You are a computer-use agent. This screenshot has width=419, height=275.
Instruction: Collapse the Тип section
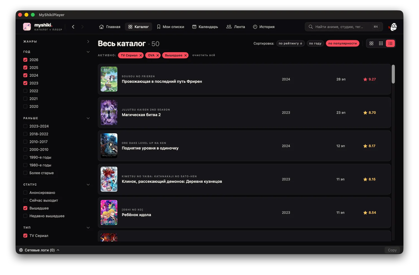point(88,227)
